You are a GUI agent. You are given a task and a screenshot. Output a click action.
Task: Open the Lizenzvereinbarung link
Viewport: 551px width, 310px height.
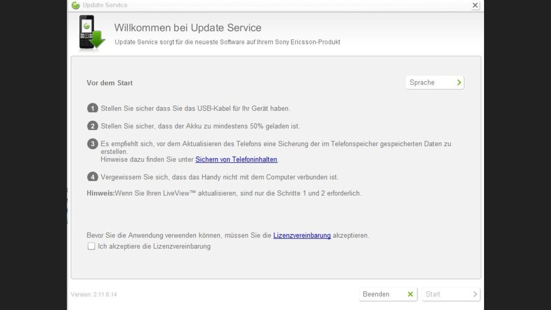302,235
